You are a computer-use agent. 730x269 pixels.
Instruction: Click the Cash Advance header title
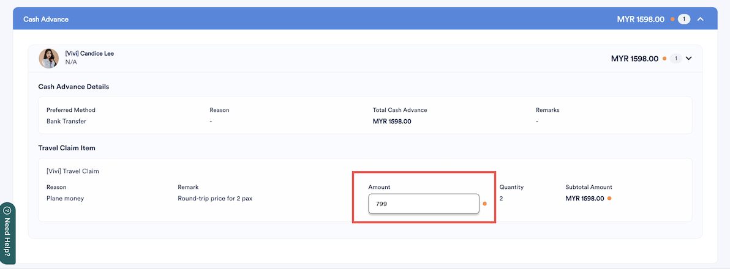(46, 20)
